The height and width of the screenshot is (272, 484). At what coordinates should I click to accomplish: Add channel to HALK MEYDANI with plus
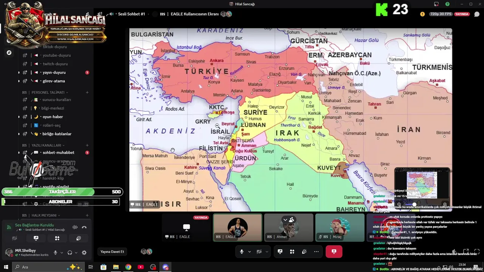[x=87, y=215]
